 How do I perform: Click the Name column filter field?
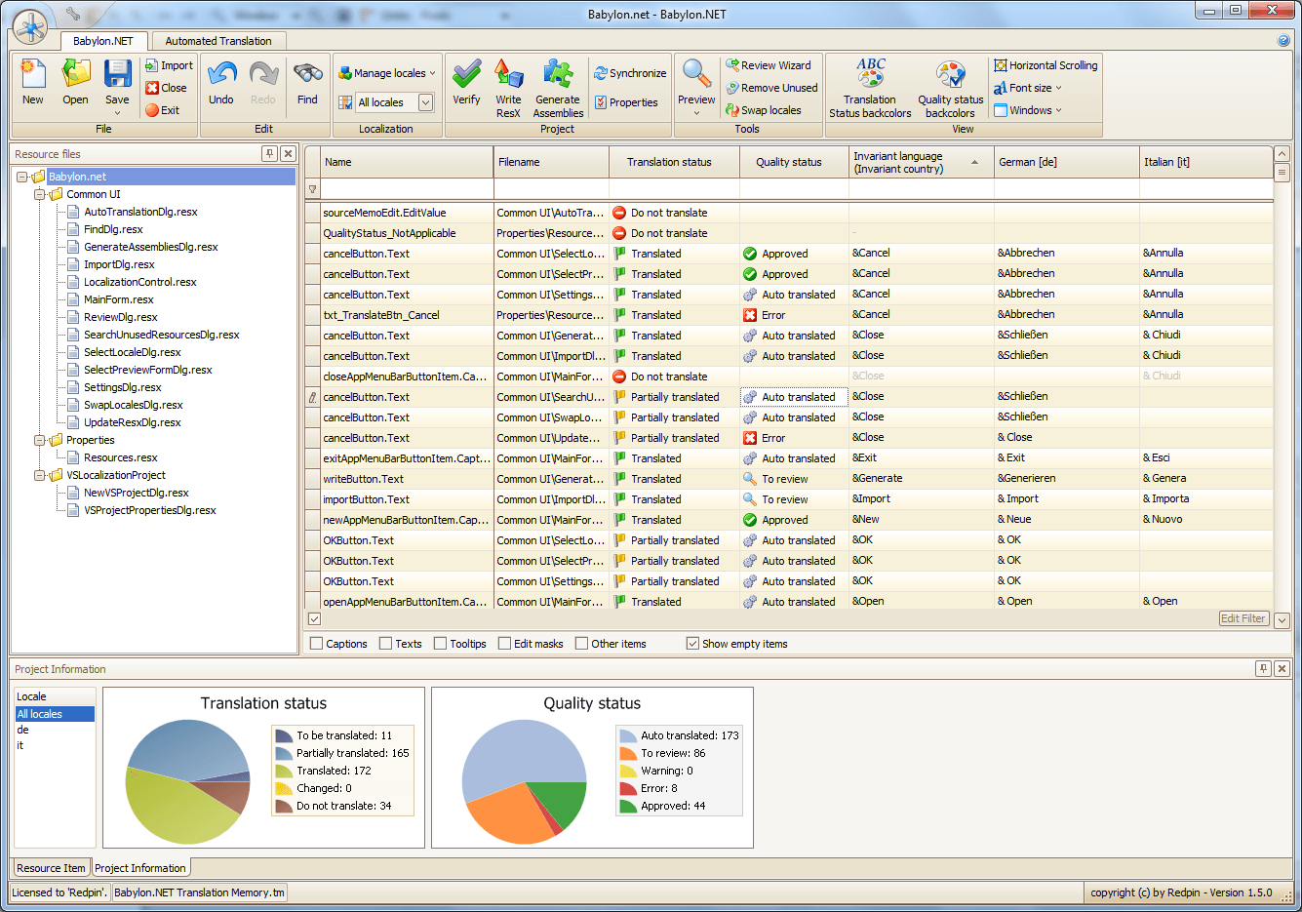(407, 189)
